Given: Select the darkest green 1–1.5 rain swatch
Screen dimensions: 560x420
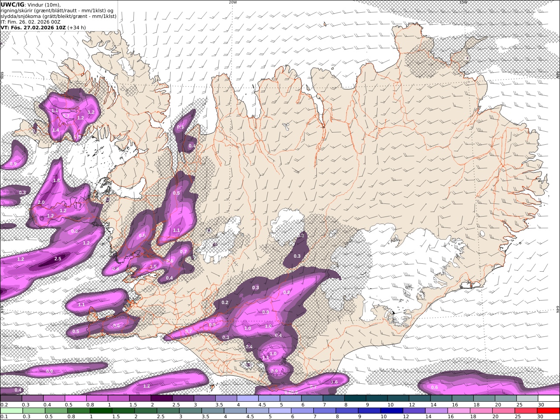Looking at the screenshot, I should click(x=101, y=411).
